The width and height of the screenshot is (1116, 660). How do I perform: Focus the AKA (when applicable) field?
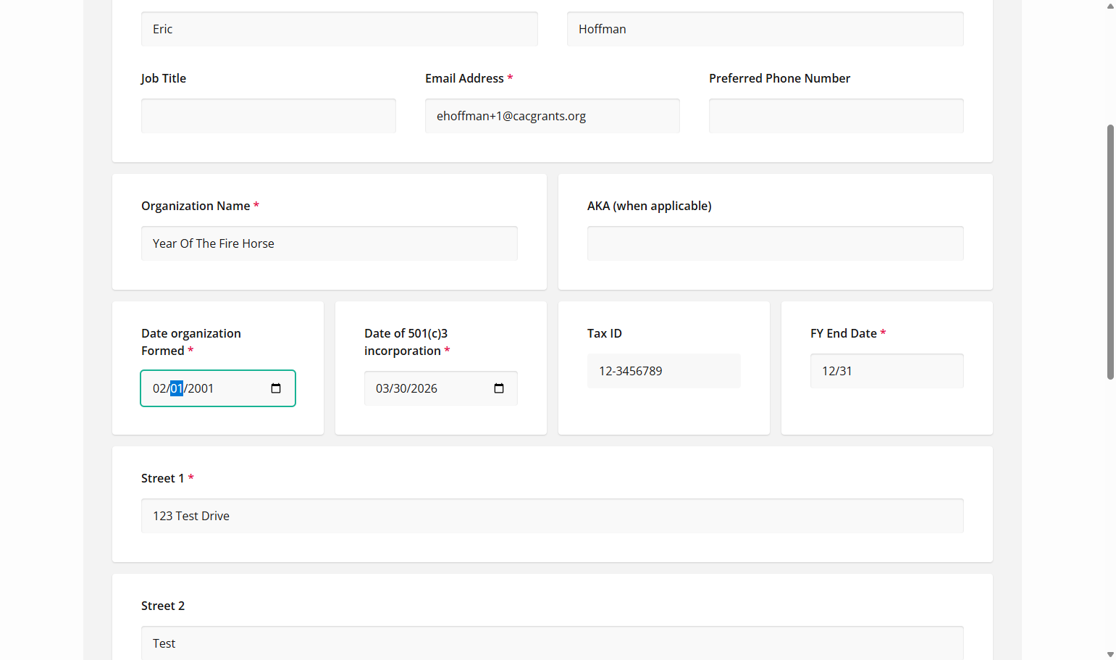click(776, 243)
